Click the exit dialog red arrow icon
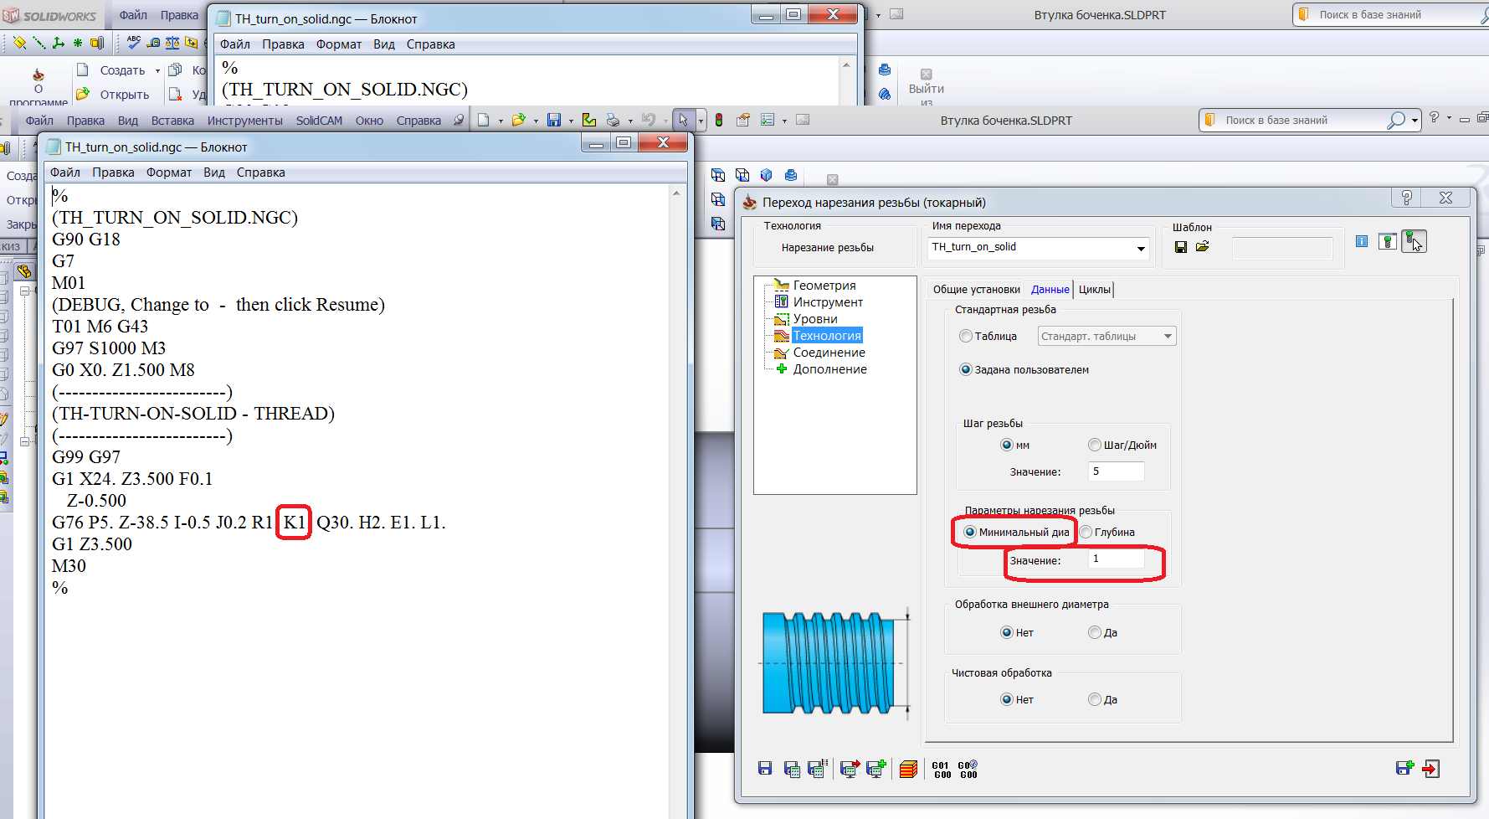This screenshot has width=1489, height=819. point(1431,769)
